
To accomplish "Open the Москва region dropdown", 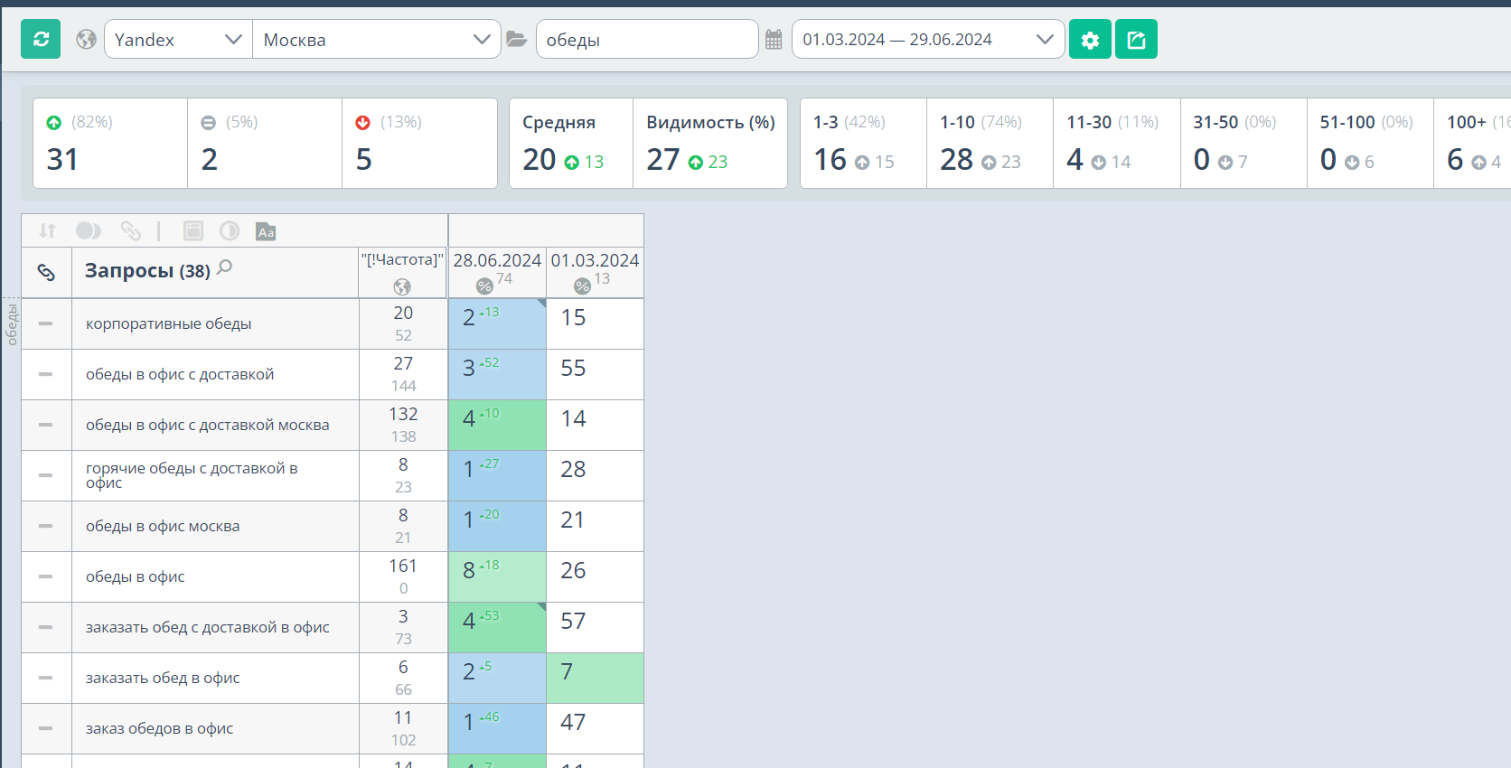I will point(376,40).
